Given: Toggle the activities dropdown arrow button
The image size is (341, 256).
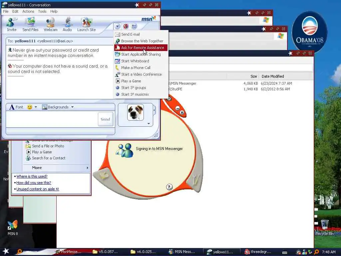Looking at the screenshot, I should (117, 26).
